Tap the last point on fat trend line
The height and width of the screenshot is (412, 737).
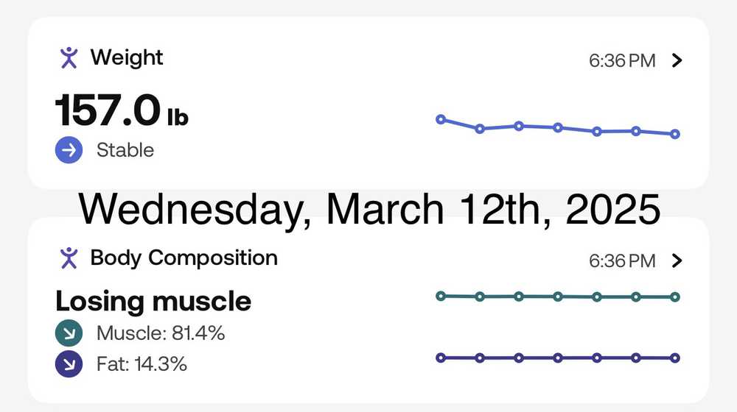(675, 358)
